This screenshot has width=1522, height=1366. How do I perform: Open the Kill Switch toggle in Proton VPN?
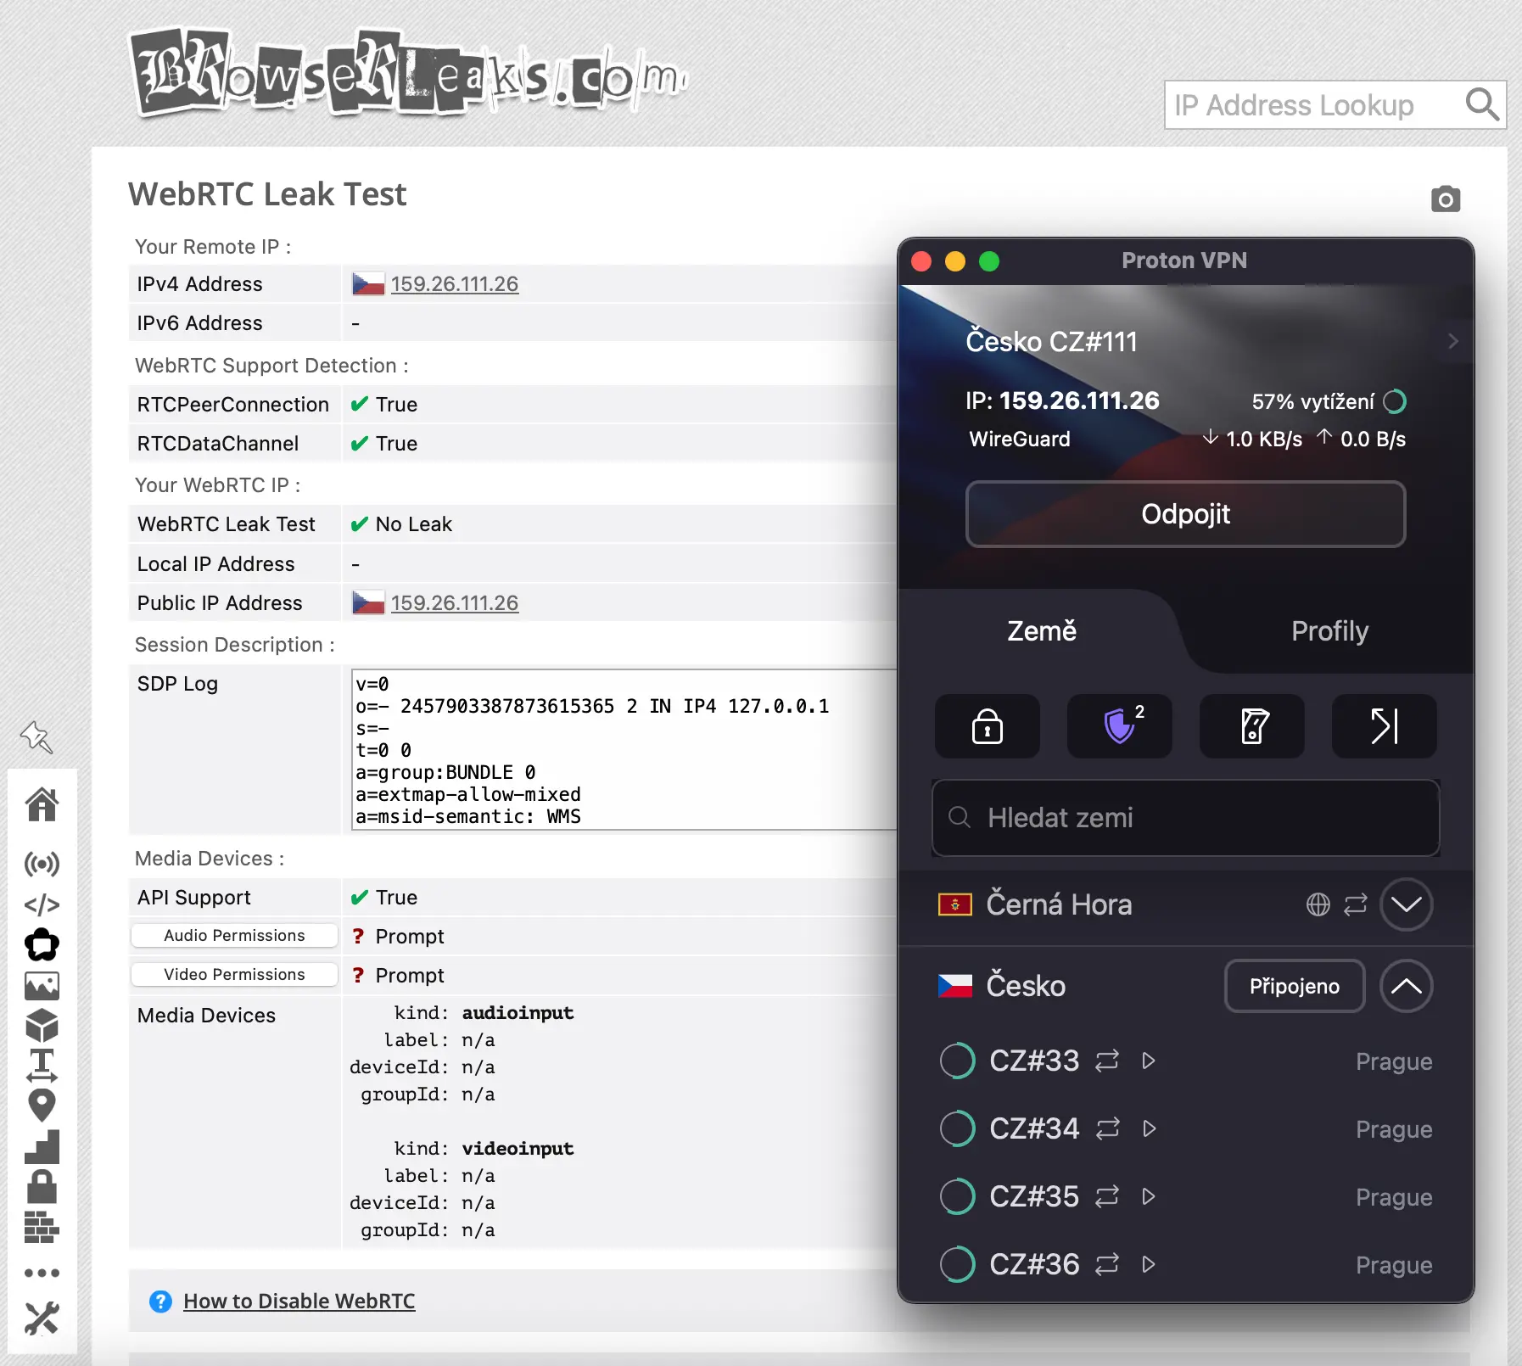1252,726
